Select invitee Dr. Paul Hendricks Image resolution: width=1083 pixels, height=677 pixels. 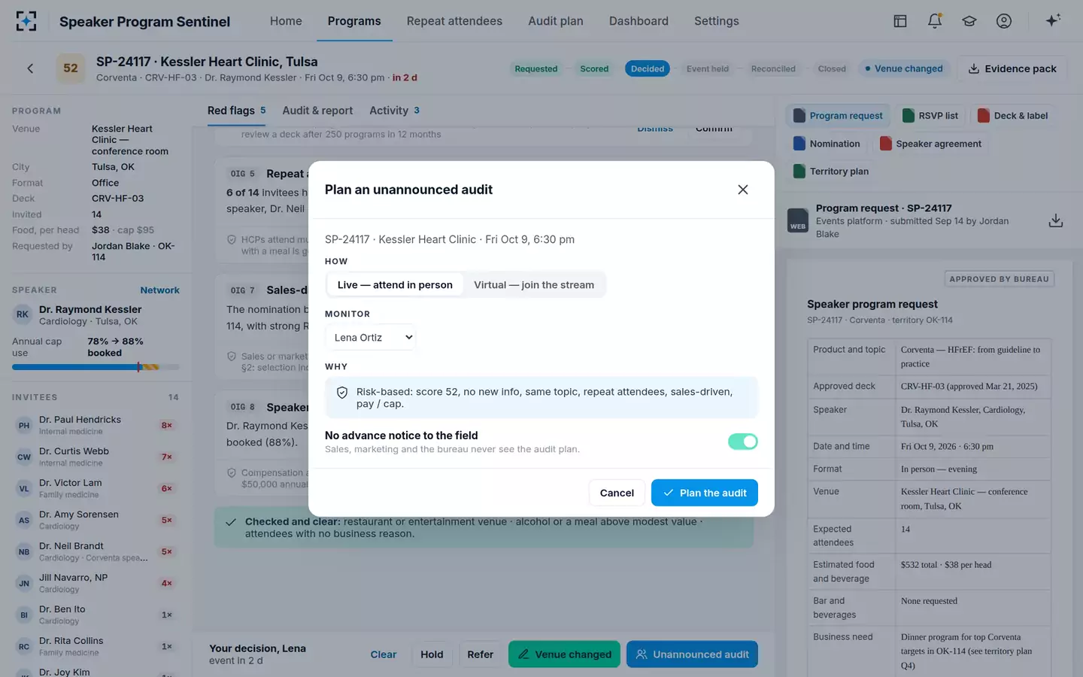(x=96, y=425)
